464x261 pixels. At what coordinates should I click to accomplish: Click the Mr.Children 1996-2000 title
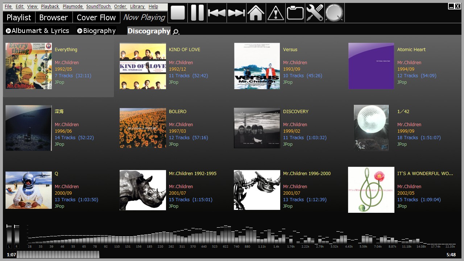pos(307,174)
